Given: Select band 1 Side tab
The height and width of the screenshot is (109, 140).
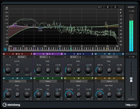Looking at the screenshot, I should click(x=22, y=57).
